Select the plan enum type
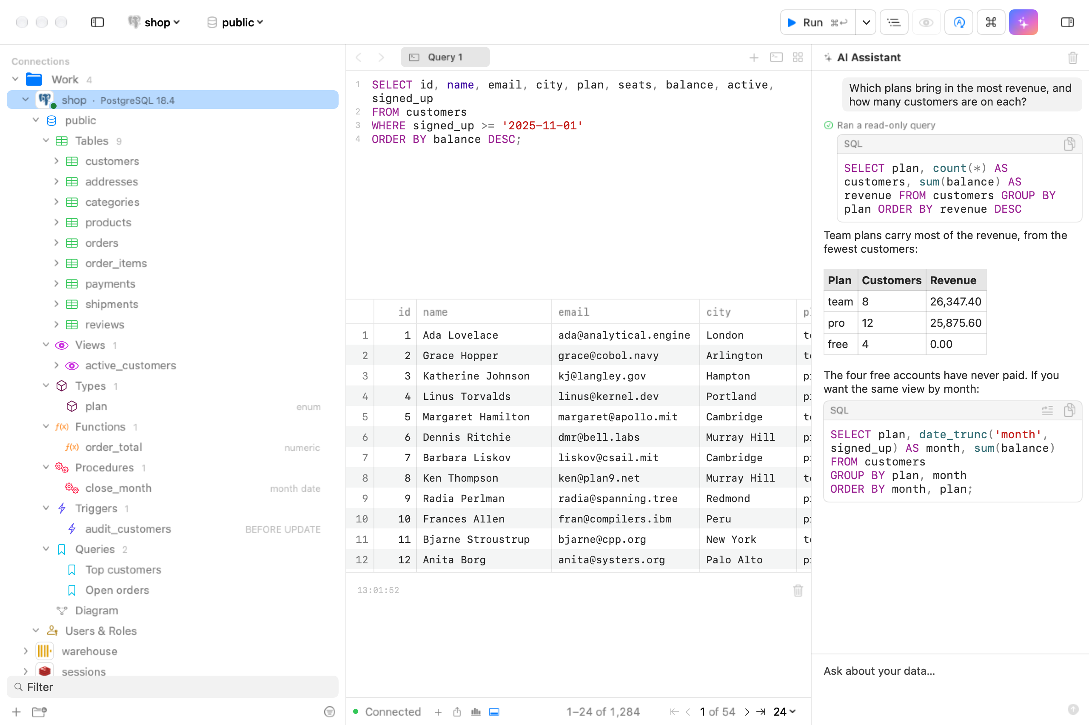The width and height of the screenshot is (1089, 725). 96,406
